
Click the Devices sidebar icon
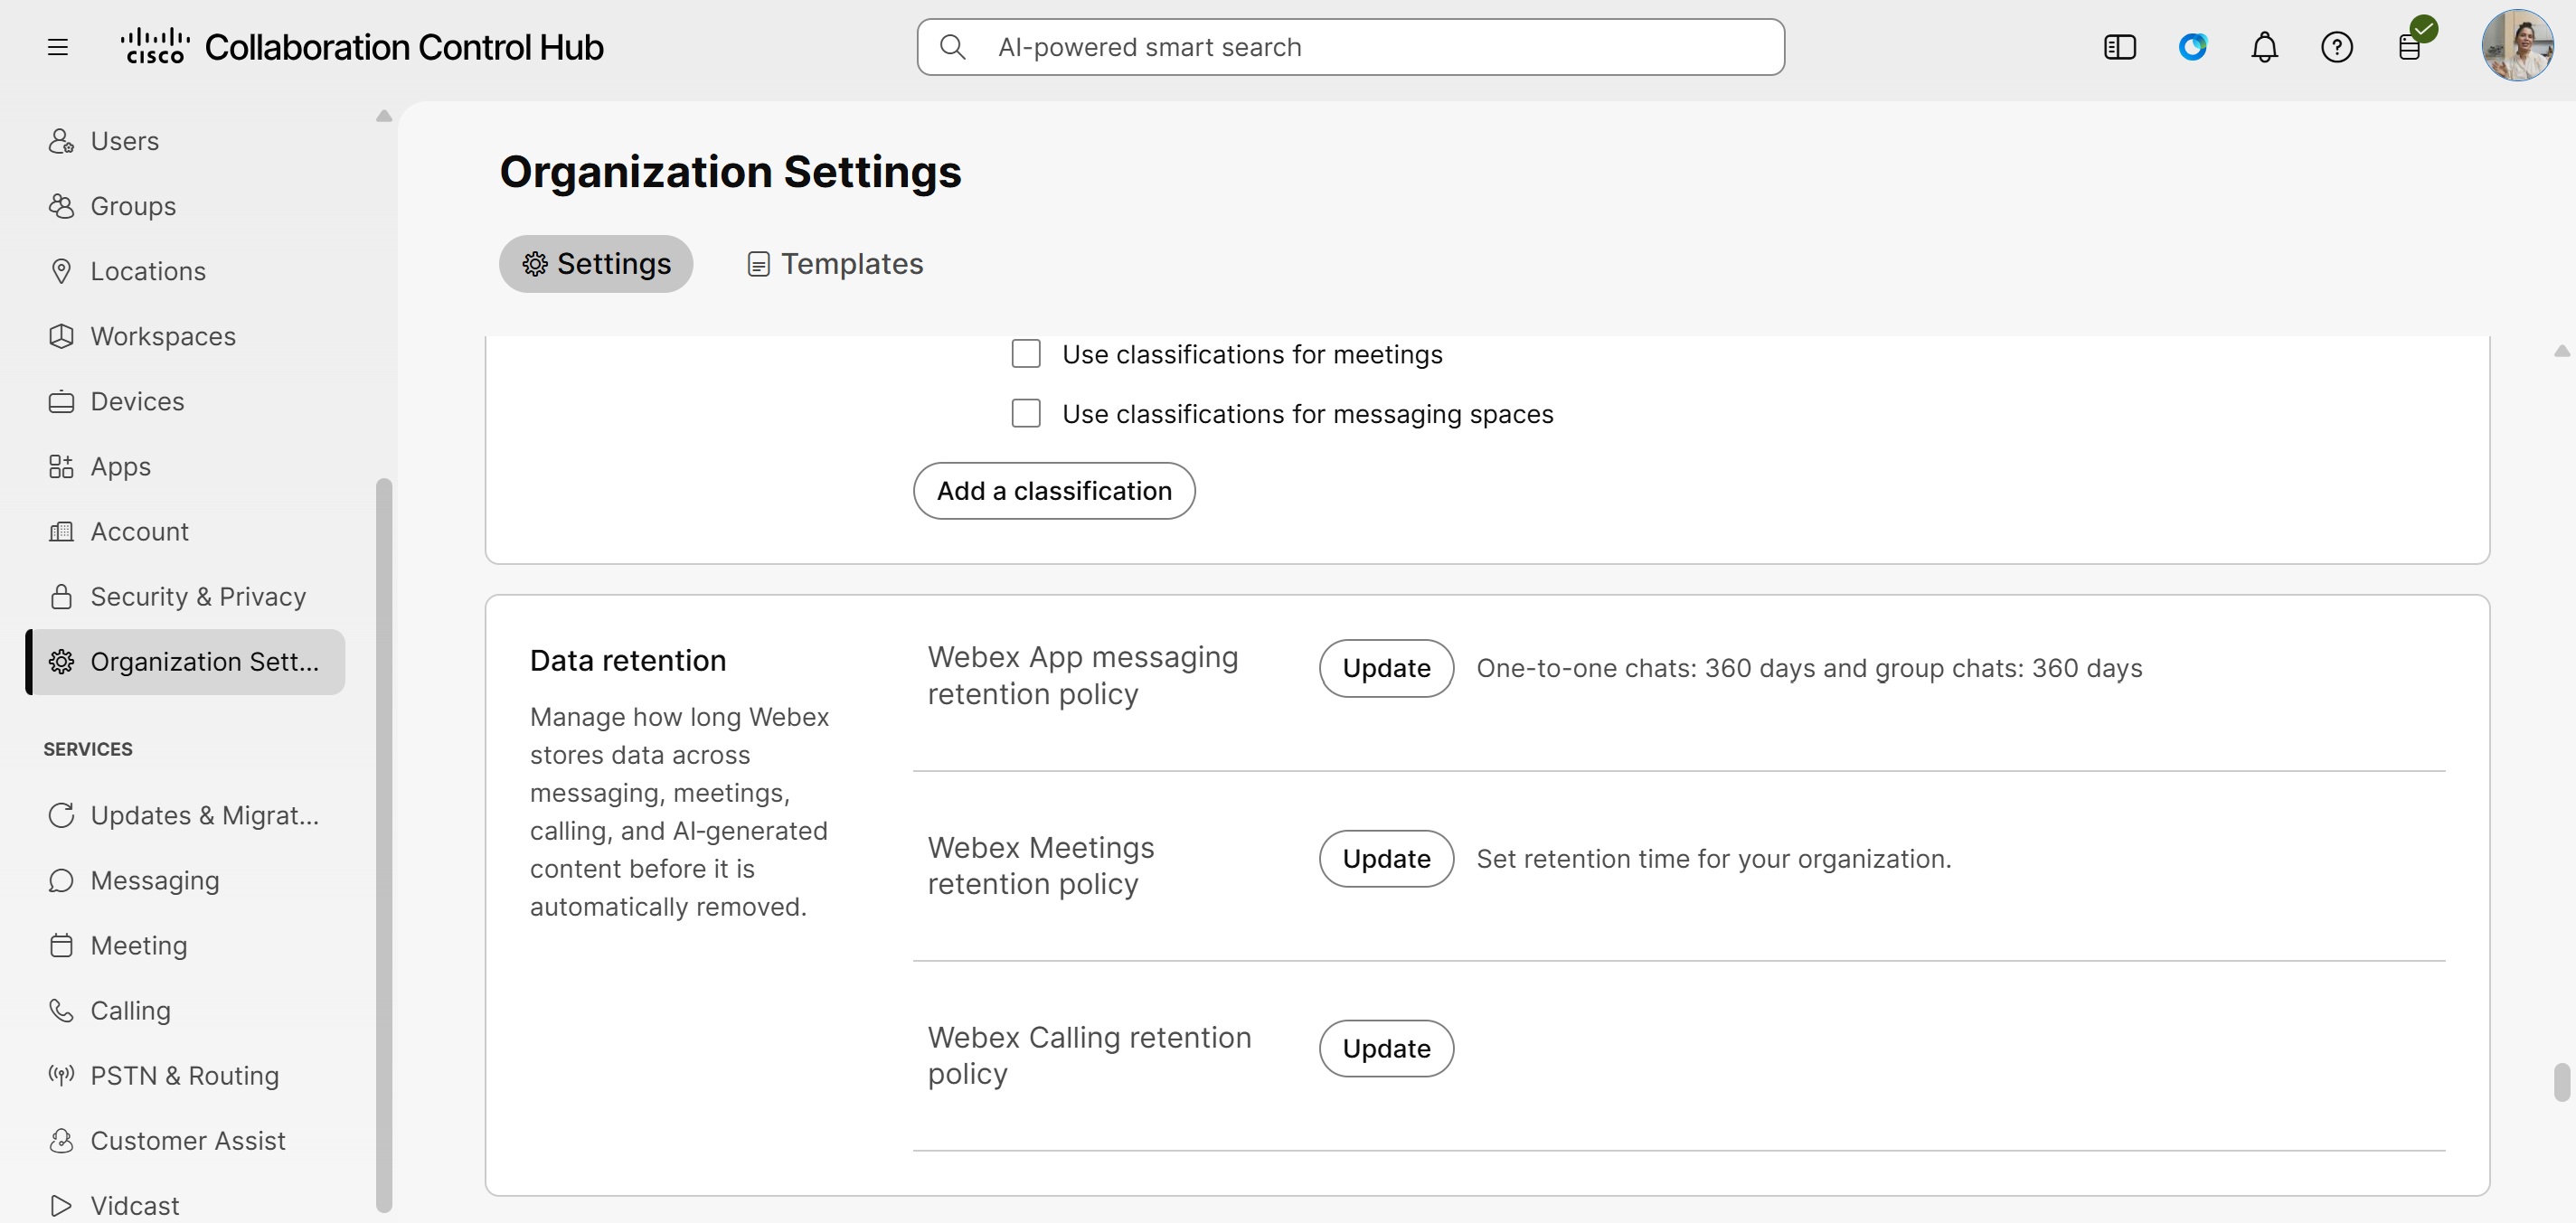coord(61,401)
